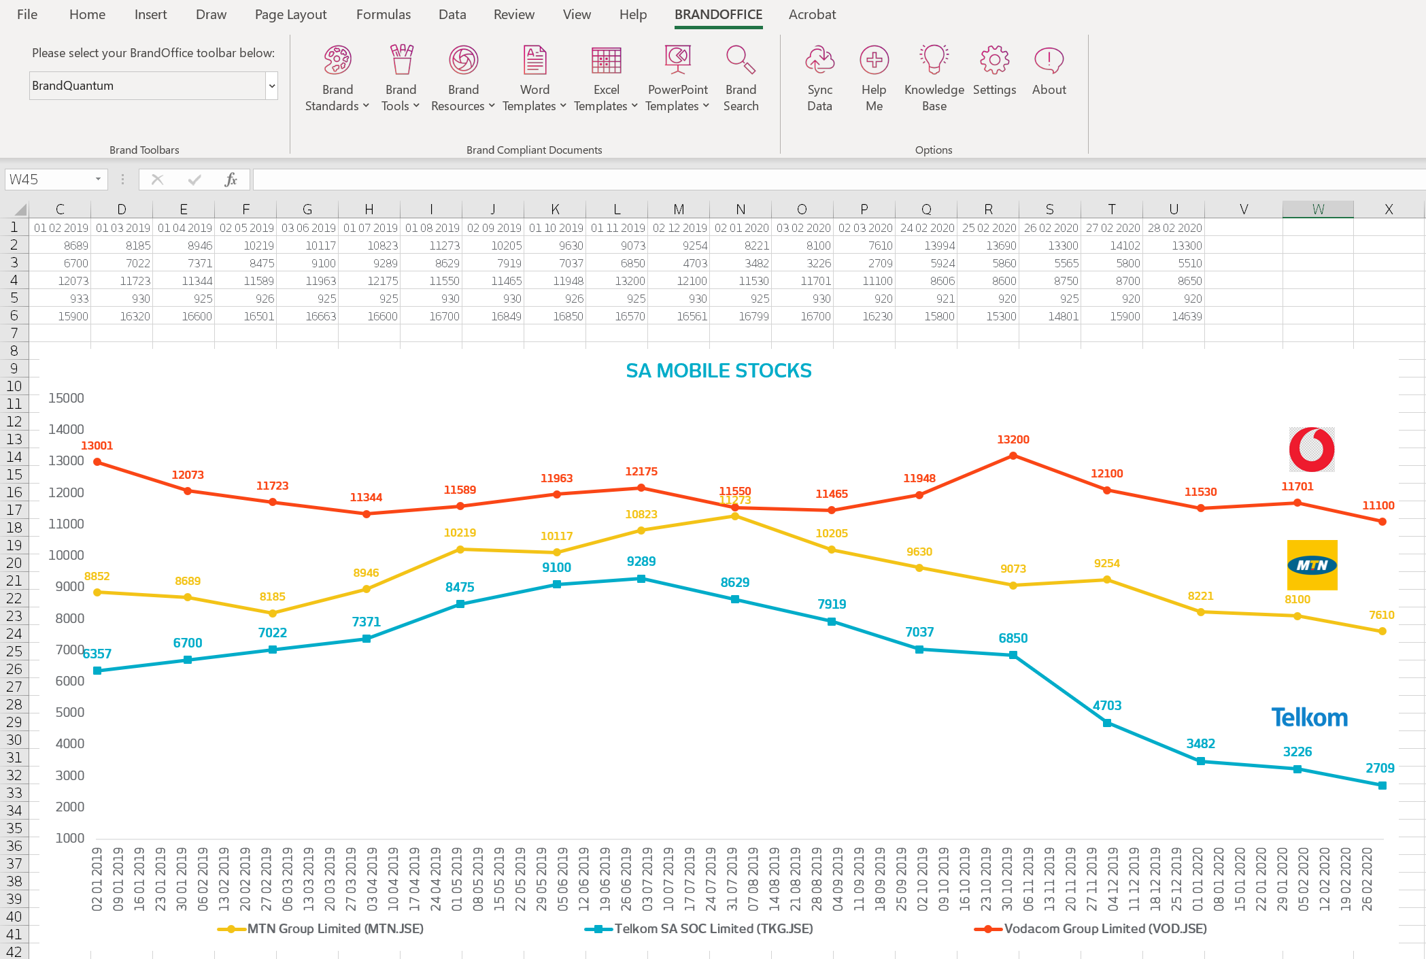Expand the BrandQuantum toolbar dropdown
The height and width of the screenshot is (959, 1426).
[x=271, y=86]
